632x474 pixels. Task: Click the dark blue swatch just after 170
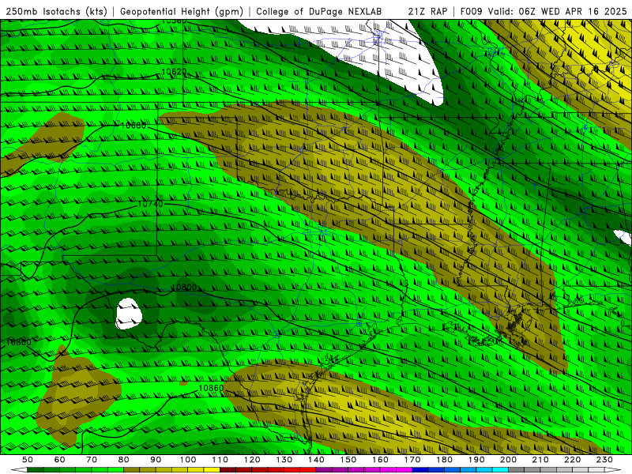[420, 470]
